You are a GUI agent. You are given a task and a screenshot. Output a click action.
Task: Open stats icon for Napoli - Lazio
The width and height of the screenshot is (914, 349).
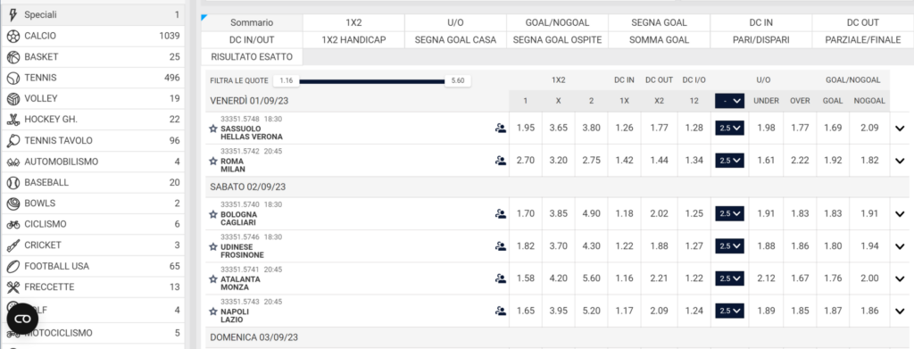pyautogui.click(x=500, y=311)
